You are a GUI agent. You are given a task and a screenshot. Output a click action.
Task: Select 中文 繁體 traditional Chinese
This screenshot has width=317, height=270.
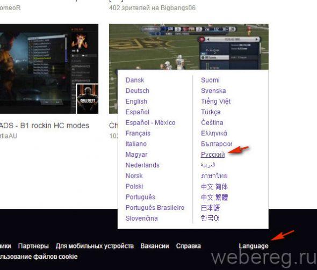tap(214, 197)
